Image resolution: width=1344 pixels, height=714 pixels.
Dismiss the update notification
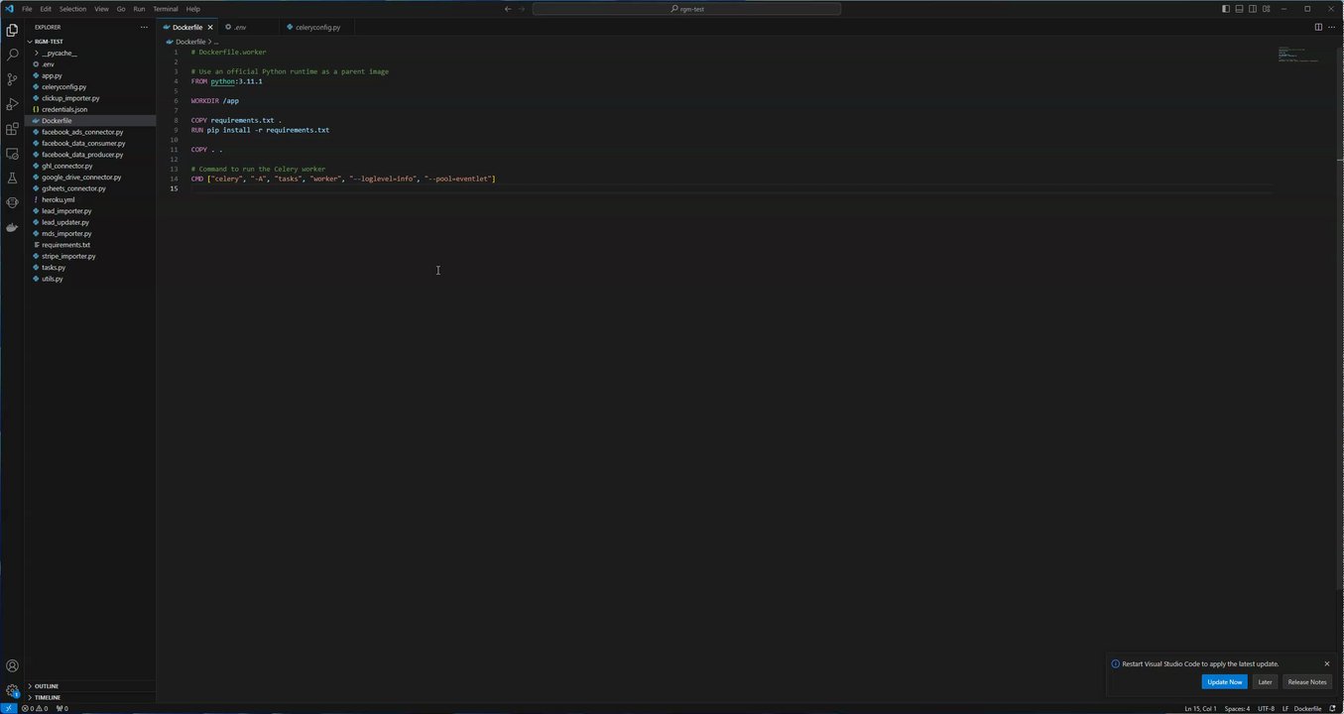pyautogui.click(x=1326, y=663)
